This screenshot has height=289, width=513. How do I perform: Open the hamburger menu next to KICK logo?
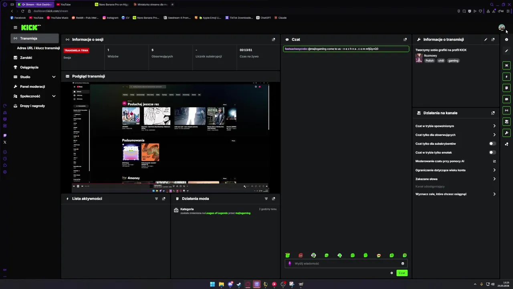[x=15, y=28]
